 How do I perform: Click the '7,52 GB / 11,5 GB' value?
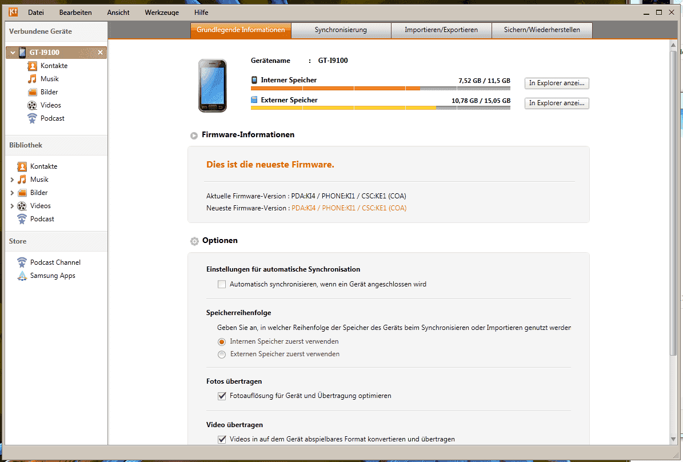484,81
